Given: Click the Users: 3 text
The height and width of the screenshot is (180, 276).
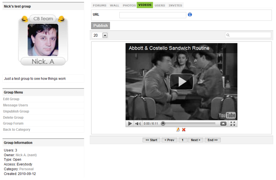Looking at the screenshot, I should coord(10,150).
